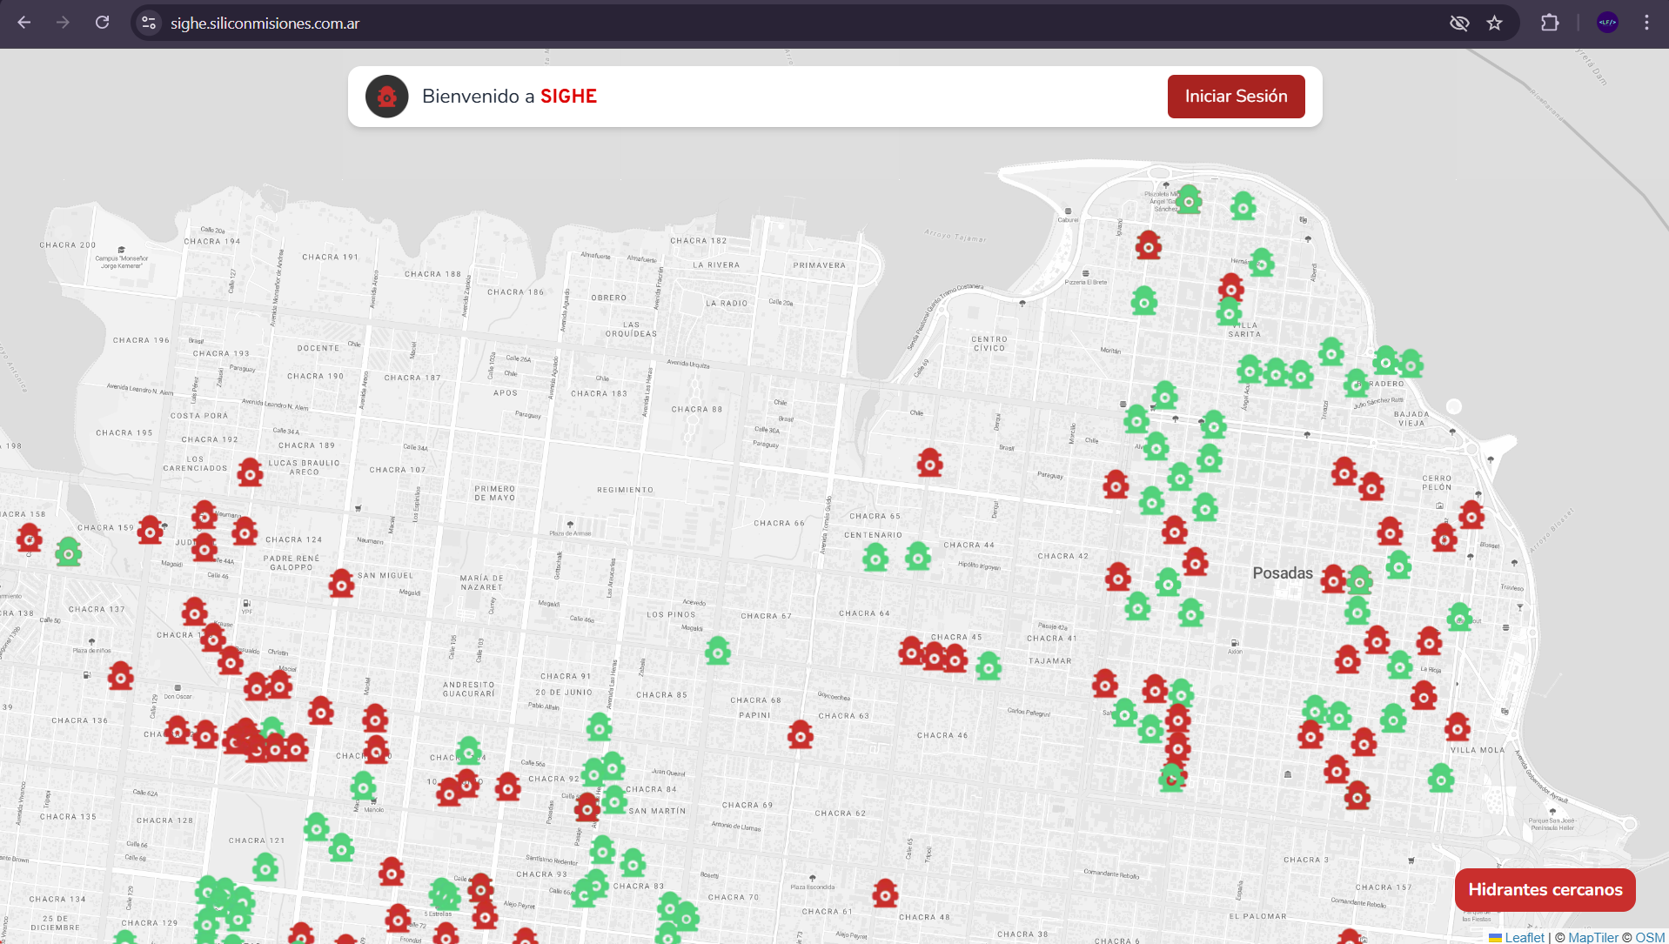Open the Leaflet attribution link
Viewport: 1669px width, 944px height.
1524,937
